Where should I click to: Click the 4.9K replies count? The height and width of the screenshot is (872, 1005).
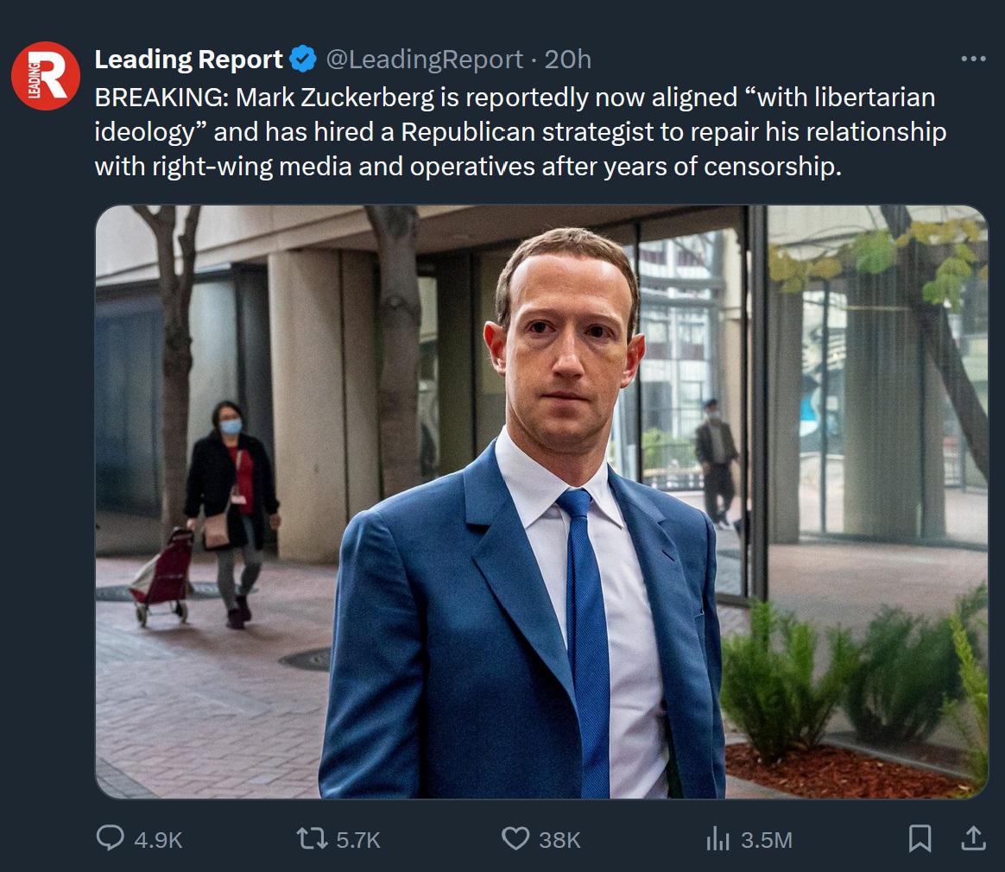click(x=158, y=840)
